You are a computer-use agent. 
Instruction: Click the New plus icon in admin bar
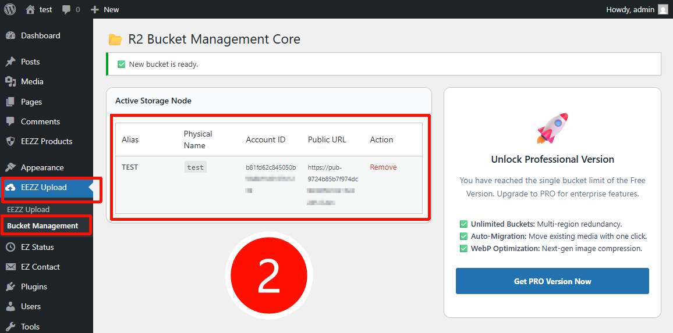click(x=95, y=9)
